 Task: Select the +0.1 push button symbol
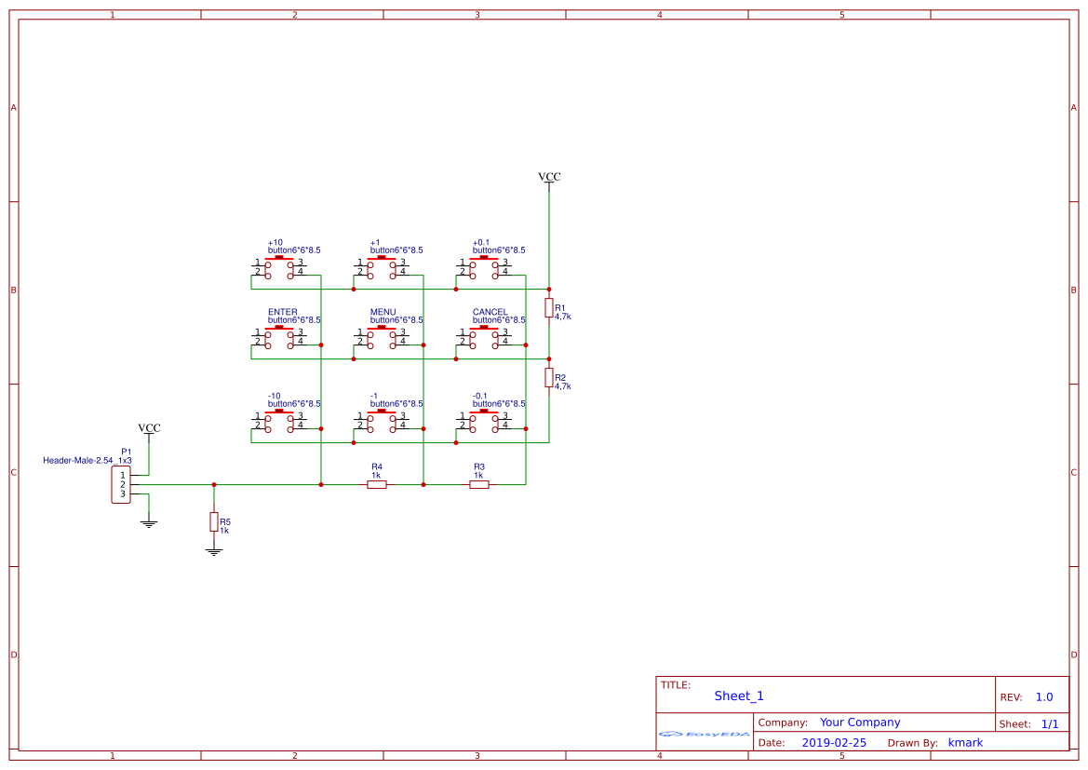(484, 268)
